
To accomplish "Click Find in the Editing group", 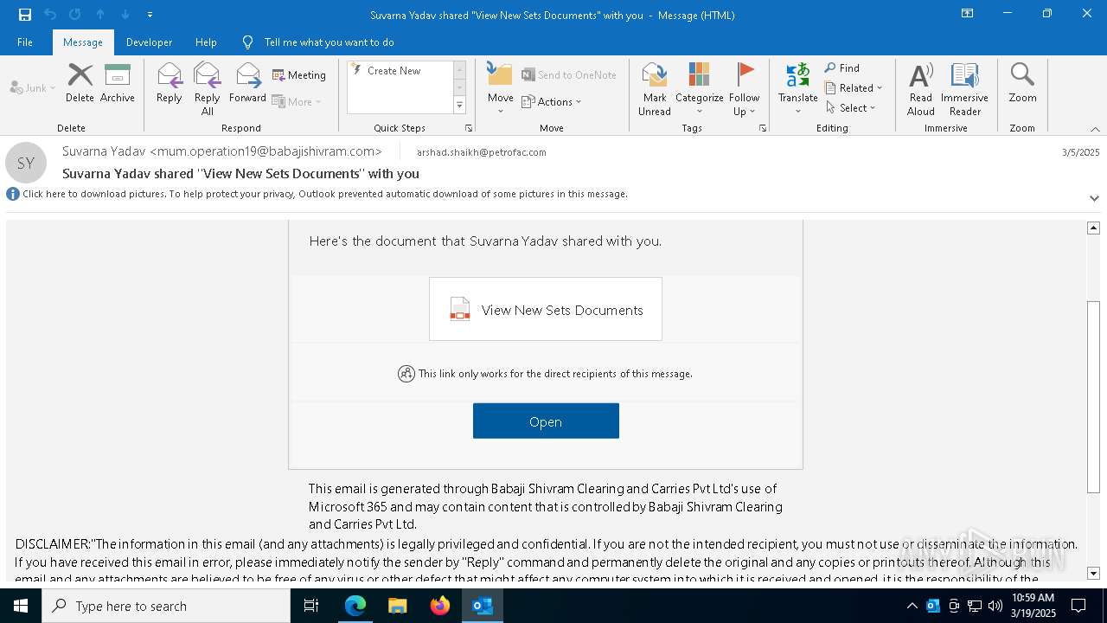I will pos(842,68).
